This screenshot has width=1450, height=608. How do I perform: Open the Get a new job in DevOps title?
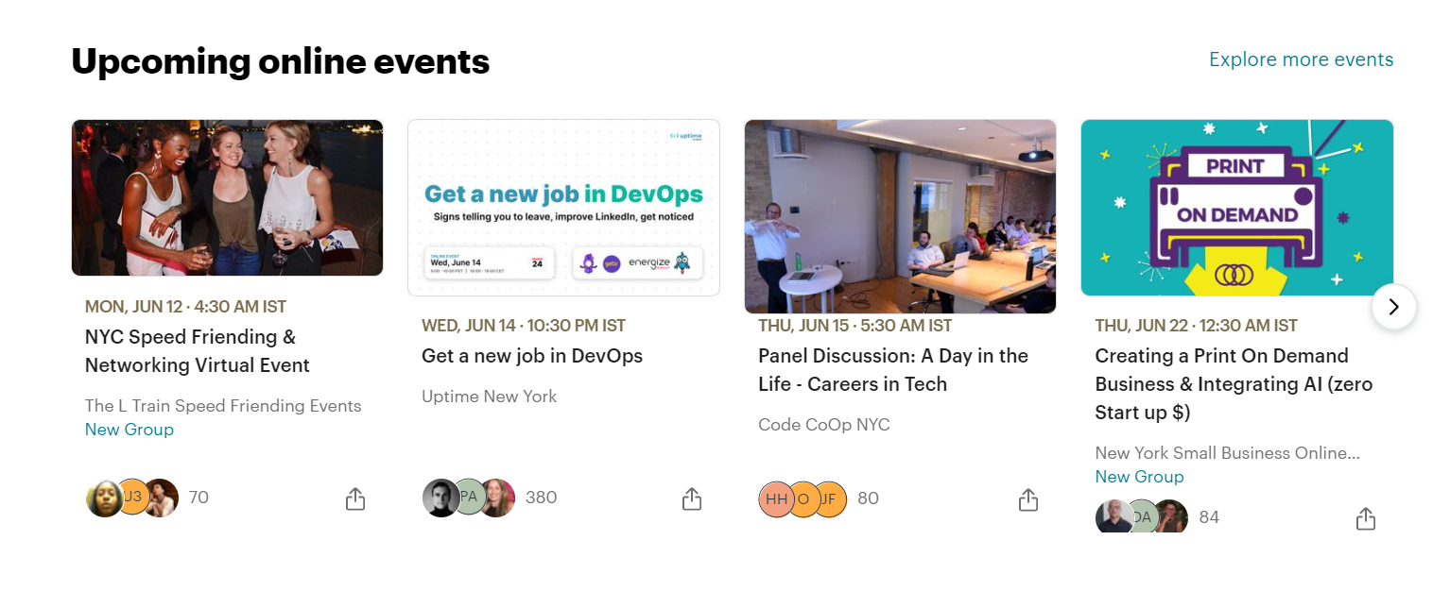coord(532,356)
